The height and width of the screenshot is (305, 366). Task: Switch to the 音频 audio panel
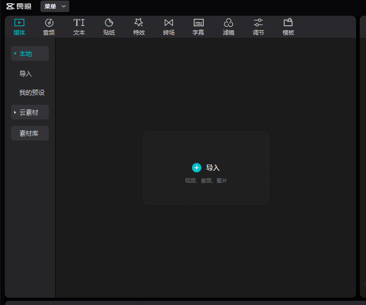(49, 23)
